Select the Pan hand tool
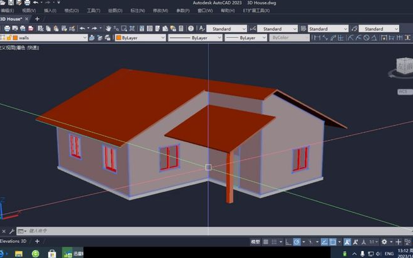 coord(109,28)
